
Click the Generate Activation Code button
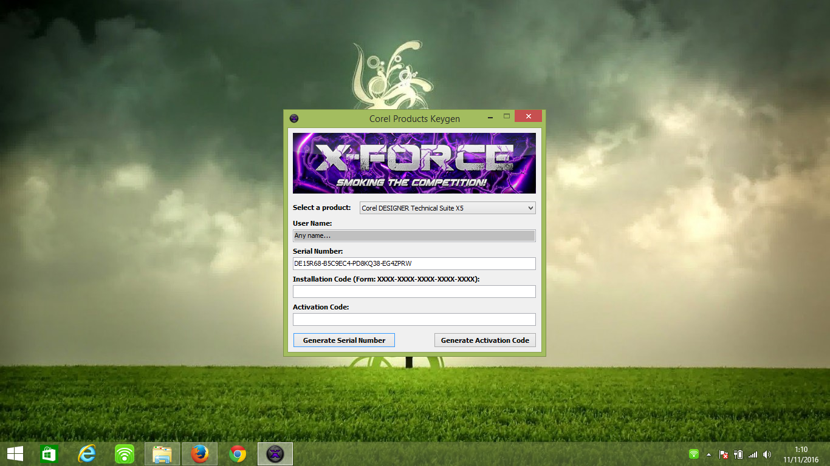pyautogui.click(x=485, y=340)
